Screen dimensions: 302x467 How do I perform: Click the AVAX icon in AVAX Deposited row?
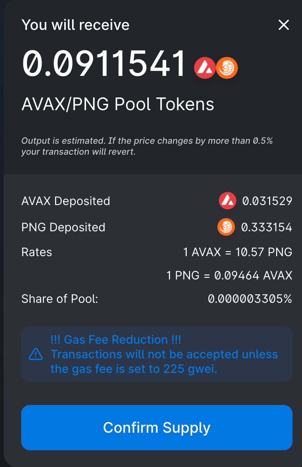[228, 201]
